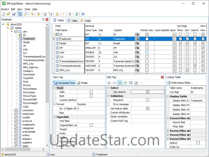Pin the Database panel with pushpin icon
The image size is (209, 157).
[x=43, y=19]
